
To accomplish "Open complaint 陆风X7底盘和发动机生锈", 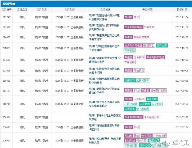I will [105, 60].
